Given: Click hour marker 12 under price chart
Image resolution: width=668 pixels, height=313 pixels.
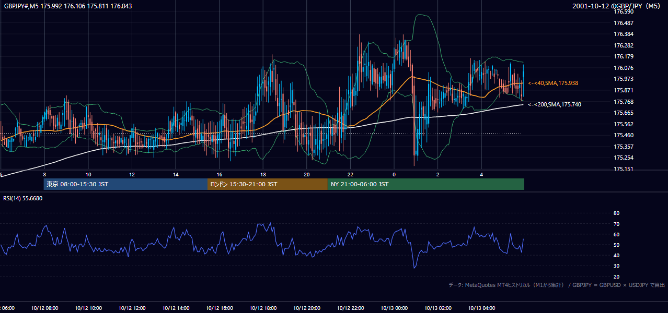Looking at the screenshot, I should [132, 174].
